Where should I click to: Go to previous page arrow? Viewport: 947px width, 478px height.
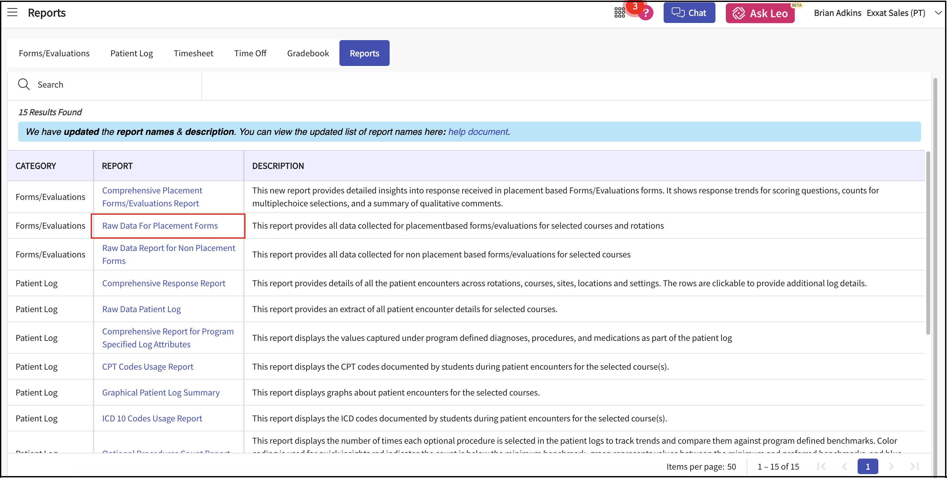(845, 466)
